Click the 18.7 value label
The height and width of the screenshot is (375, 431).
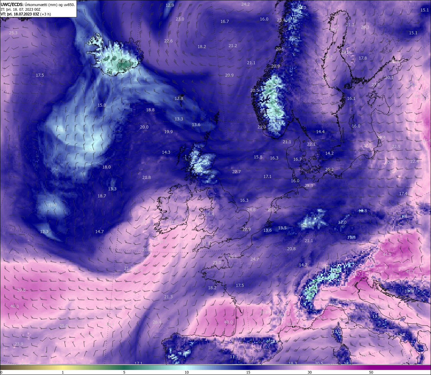click(x=102, y=196)
